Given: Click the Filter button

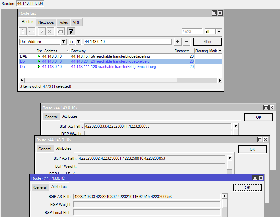Looking at the screenshot, I should 207,42.
